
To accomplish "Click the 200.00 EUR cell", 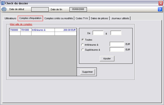I will pyautogui.click(x=66, y=30).
